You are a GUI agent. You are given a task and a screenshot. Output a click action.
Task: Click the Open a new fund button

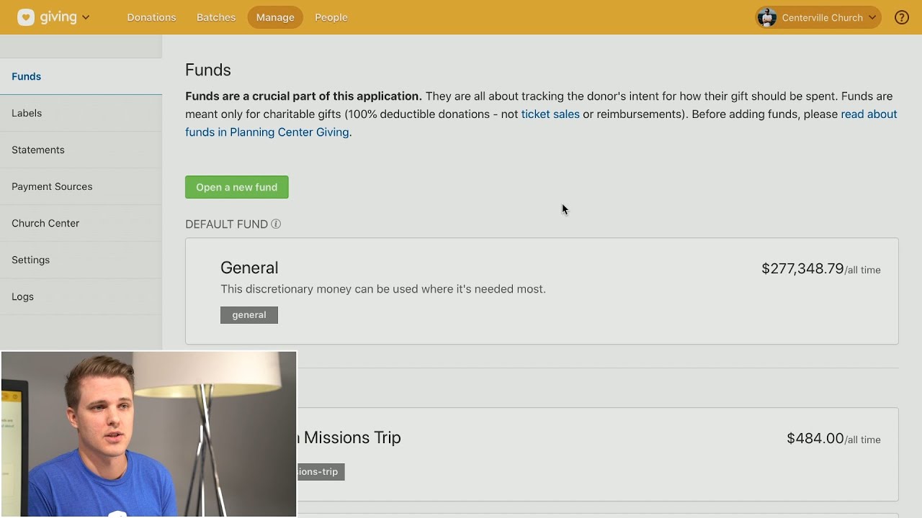coord(236,187)
